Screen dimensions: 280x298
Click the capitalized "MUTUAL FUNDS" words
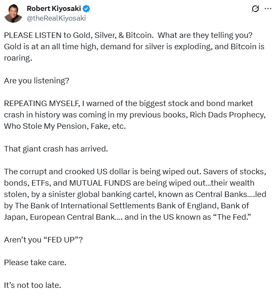[100, 183]
